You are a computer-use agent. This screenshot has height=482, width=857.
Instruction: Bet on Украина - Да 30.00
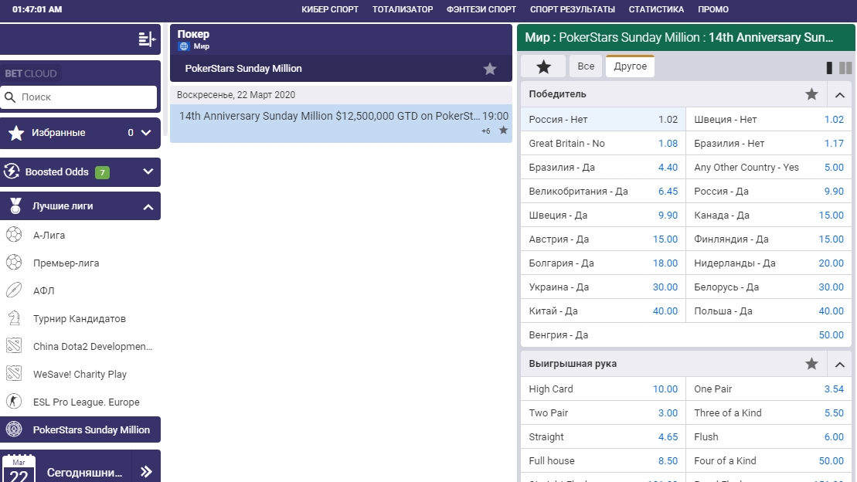tap(603, 287)
